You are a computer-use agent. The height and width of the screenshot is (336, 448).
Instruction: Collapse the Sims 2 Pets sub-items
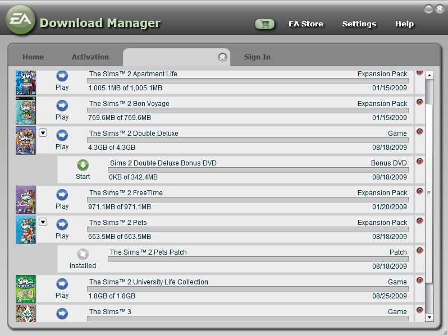[43, 222]
